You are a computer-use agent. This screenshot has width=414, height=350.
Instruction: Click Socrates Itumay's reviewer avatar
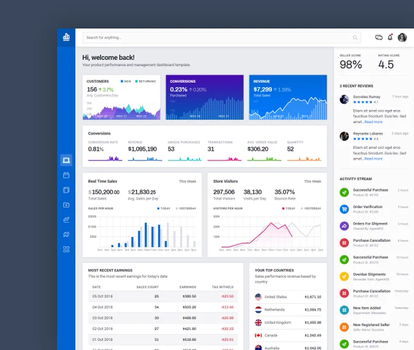click(x=344, y=100)
